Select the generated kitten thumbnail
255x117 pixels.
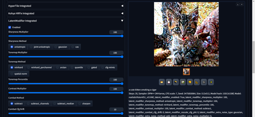[186, 72]
